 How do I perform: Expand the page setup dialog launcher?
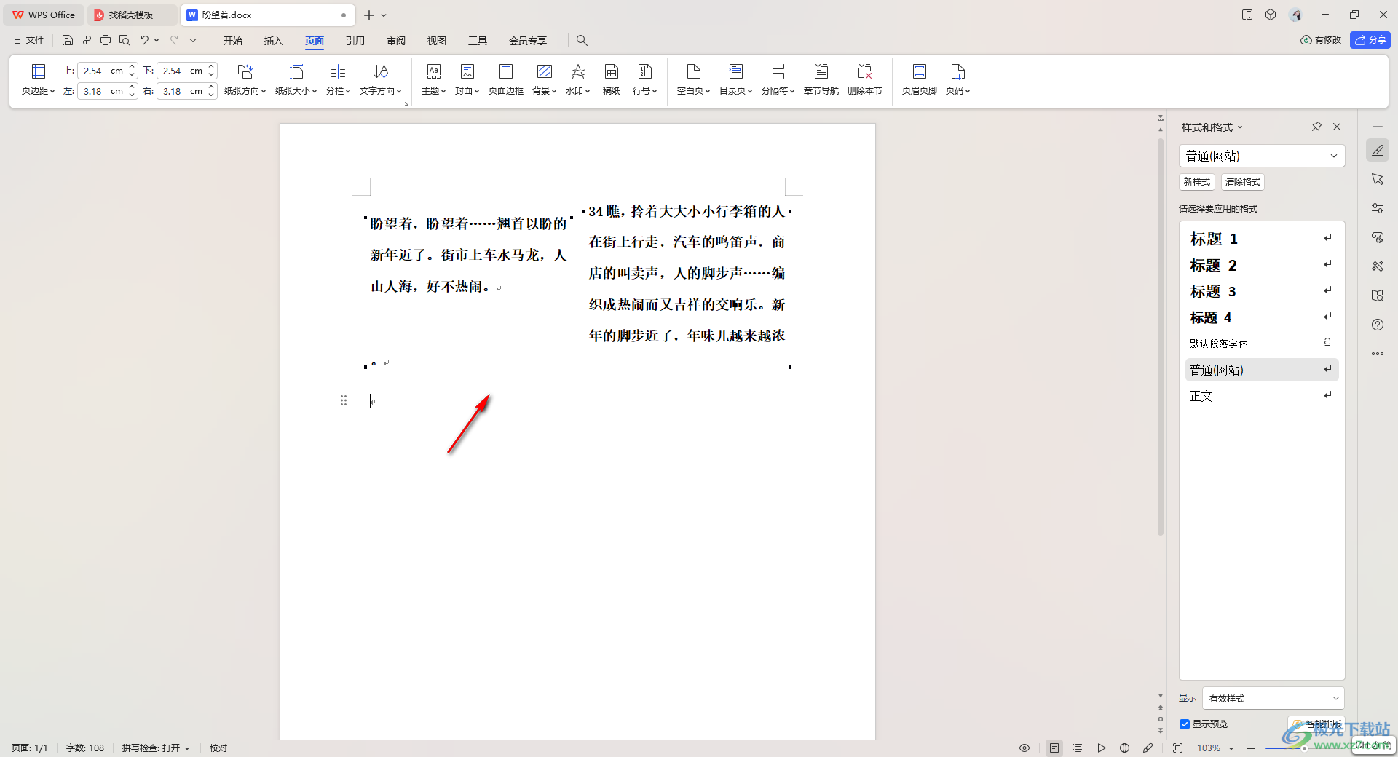pos(406,103)
